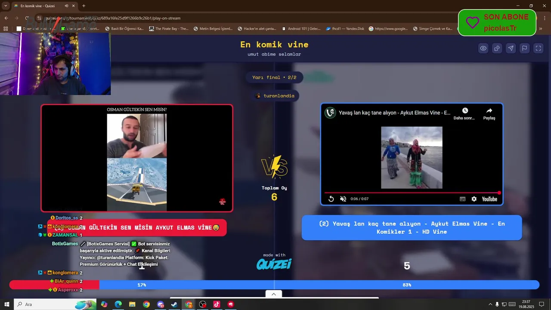Replay the YouTube video
Screen dimensions: 551x310
click(331, 199)
